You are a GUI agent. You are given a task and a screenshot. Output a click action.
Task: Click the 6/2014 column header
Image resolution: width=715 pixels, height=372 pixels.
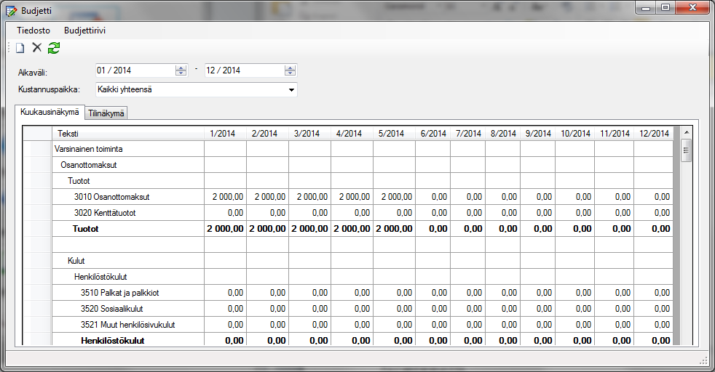pos(432,133)
